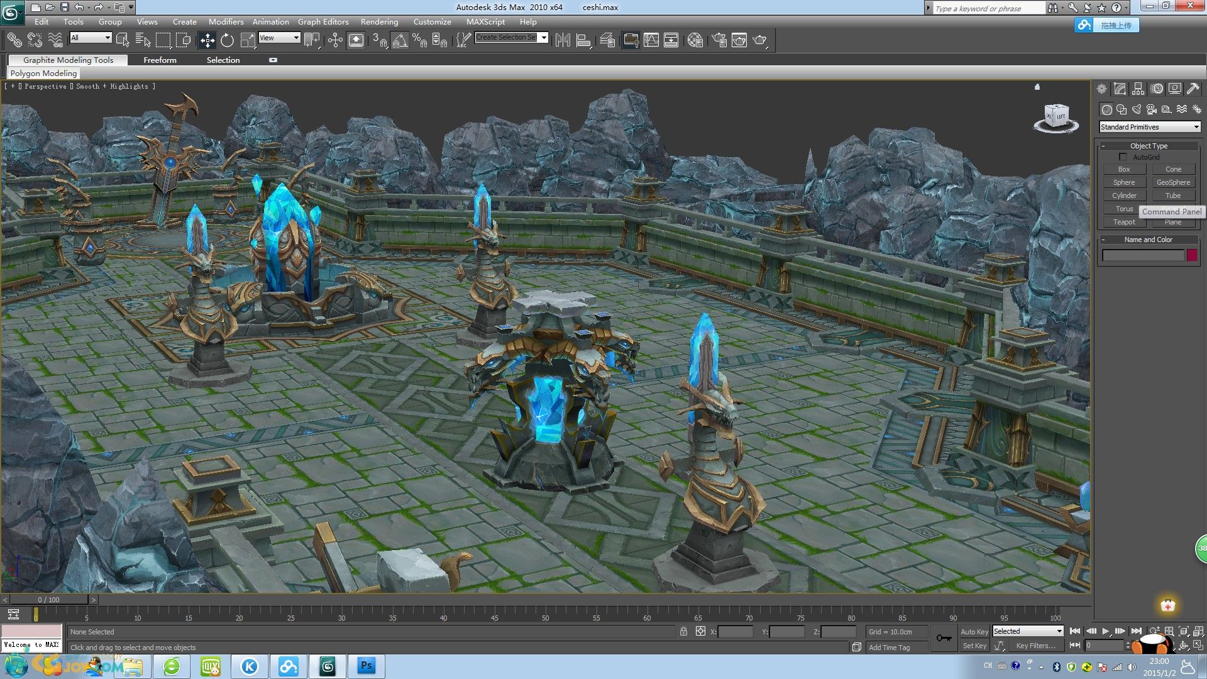Switch to the Freeform ribbon tab

pos(160,60)
